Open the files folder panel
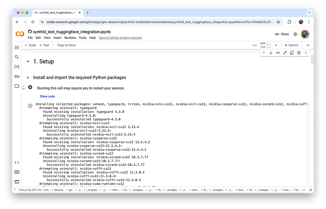 pos(17,86)
